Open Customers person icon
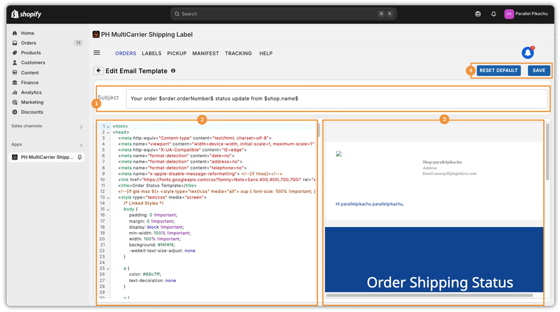 15,63
